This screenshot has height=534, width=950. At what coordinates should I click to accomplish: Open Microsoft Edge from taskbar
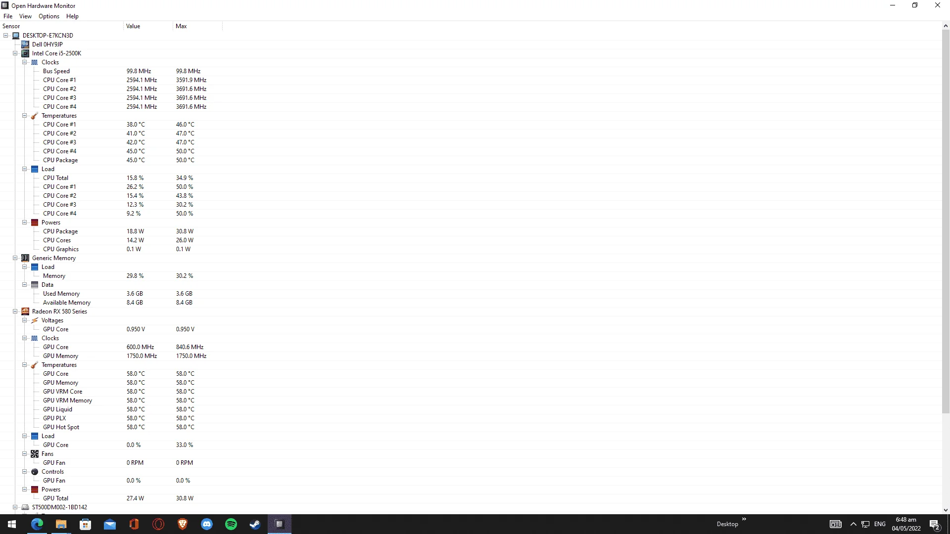tap(37, 524)
